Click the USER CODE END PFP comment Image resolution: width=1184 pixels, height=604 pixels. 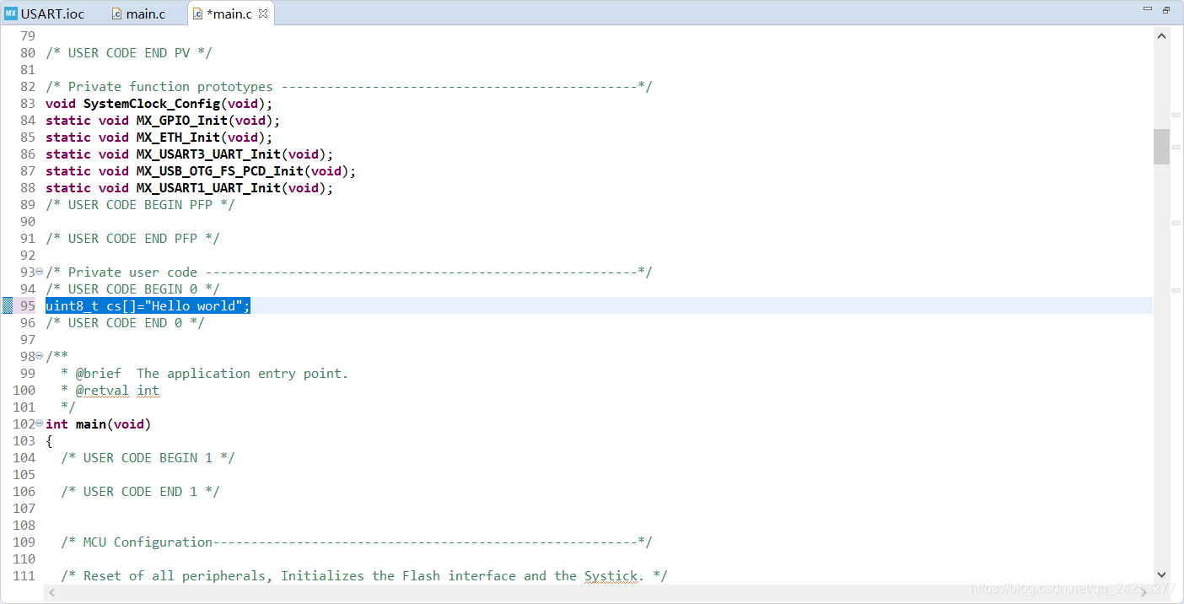[132, 239]
